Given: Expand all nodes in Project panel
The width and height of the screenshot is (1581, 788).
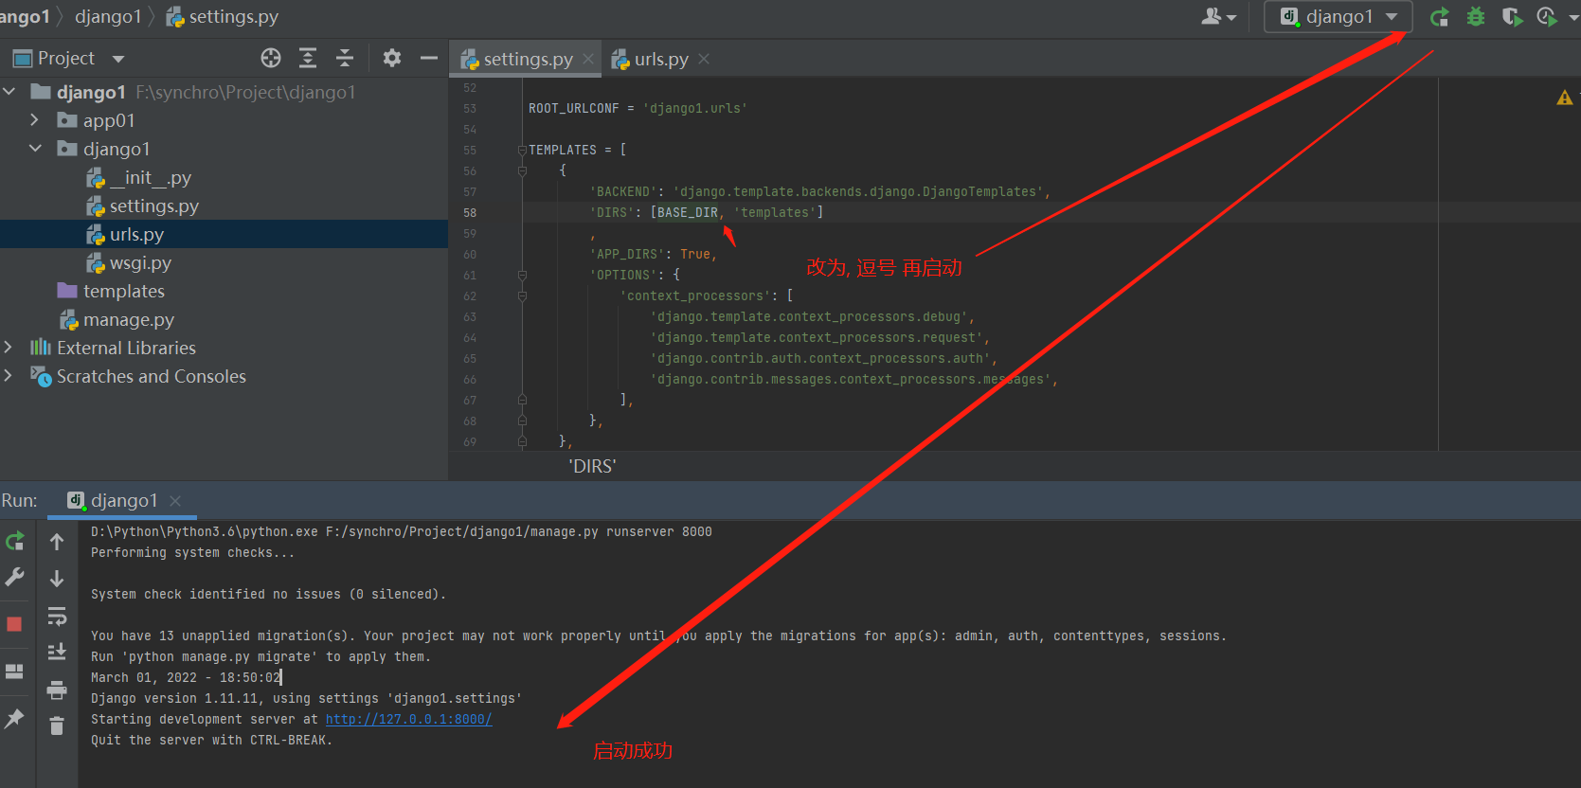Looking at the screenshot, I should click(x=308, y=59).
